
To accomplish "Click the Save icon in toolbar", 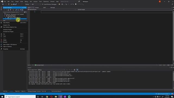I will 14,4.
